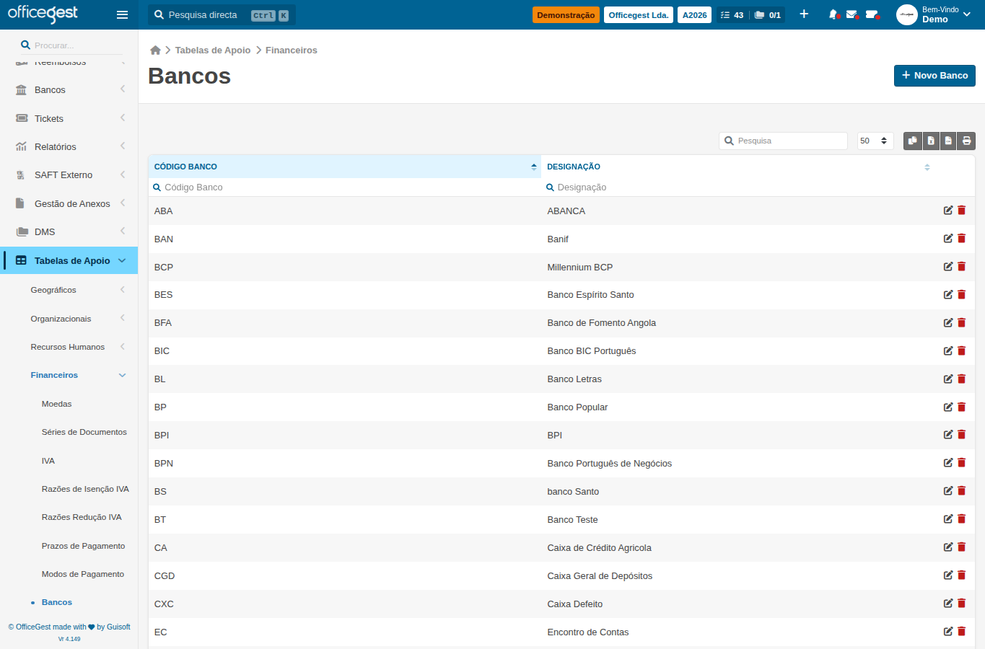The image size is (985, 649).
Task: Export table to Excel
Action: [931, 141]
